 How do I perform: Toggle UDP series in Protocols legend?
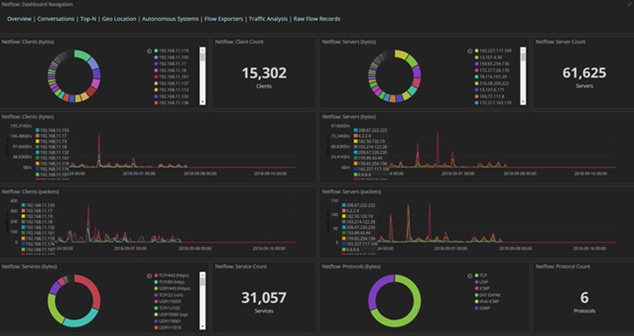(481, 282)
